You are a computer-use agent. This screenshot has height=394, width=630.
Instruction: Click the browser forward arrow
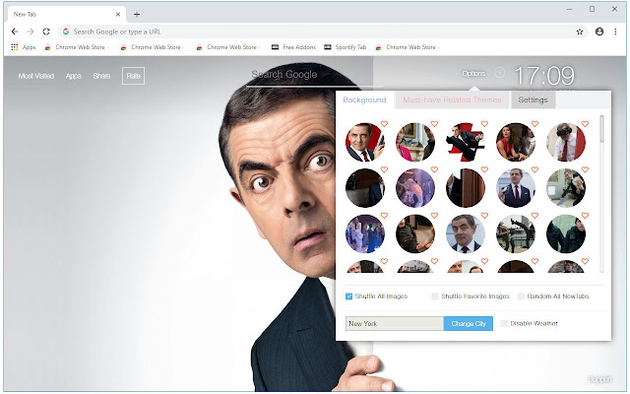point(31,32)
